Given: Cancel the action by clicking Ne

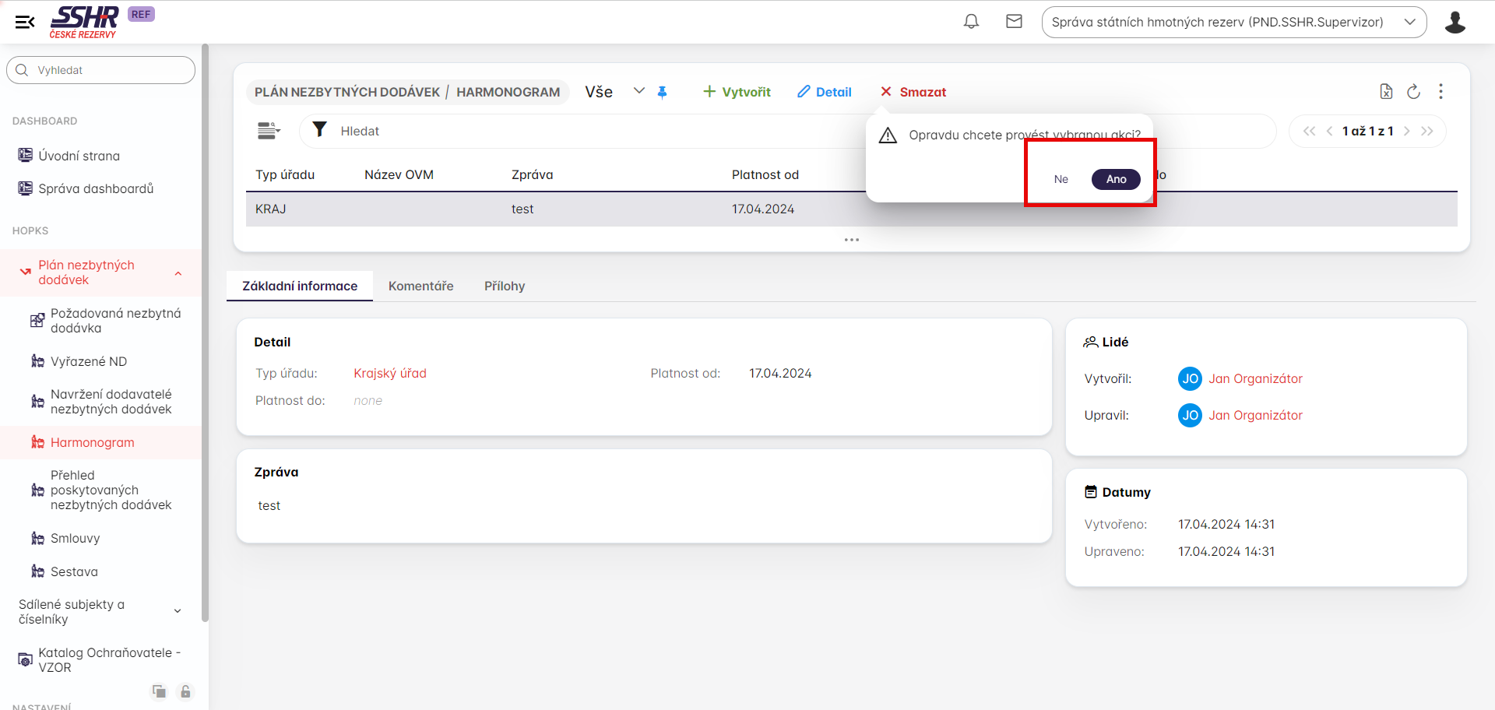Looking at the screenshot, I should 1061,179.
